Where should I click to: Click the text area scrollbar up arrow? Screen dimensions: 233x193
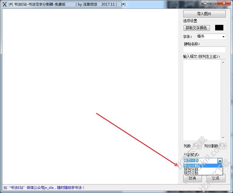223,62
